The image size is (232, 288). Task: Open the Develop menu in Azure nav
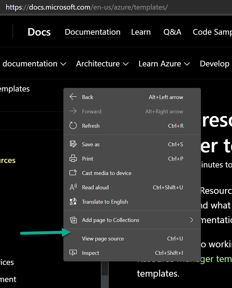click(x=215, y=64)
